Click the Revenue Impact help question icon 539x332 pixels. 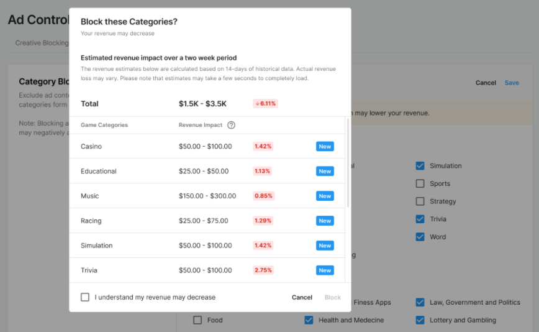[231, 125]
